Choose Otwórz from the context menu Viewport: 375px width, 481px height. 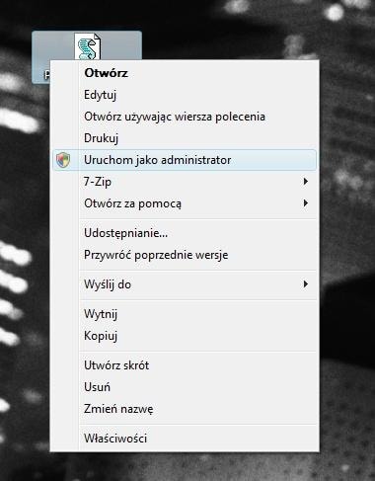pyautogui.click(x=185, y=73)
